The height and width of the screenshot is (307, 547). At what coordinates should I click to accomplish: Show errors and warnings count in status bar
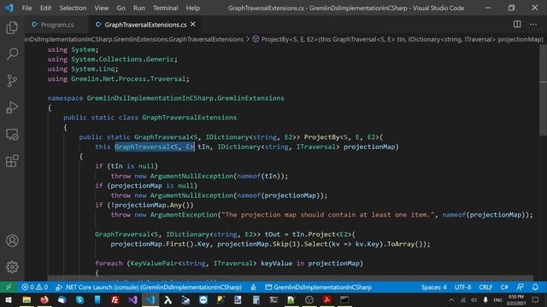point(34,287)
